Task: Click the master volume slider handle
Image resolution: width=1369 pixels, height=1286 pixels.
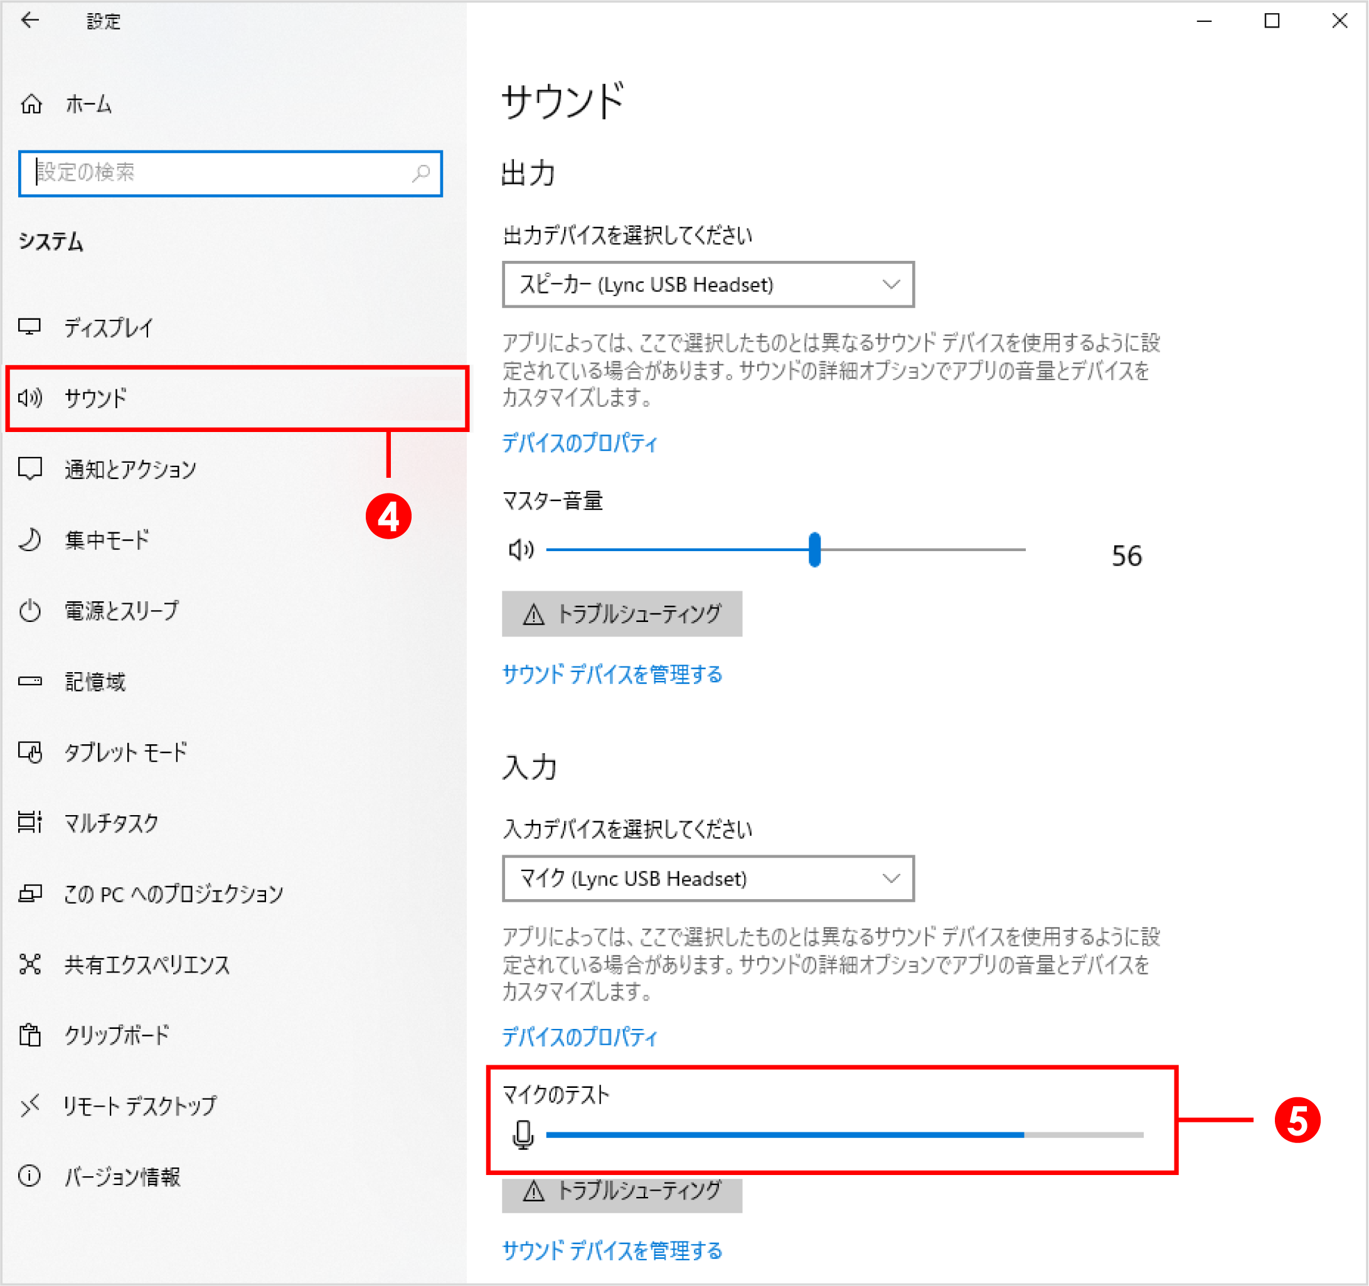Action: pyautogui.click(x=814, y=550)
